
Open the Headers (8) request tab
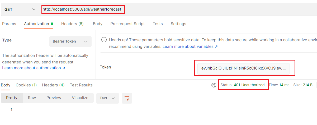tap(72, 24)
